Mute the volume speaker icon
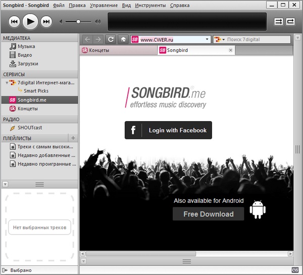This screenshot has height=275, width=303. [x=61, y=22]
